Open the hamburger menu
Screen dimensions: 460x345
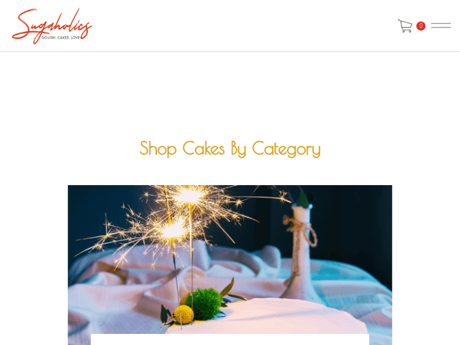tap(440, 26)
